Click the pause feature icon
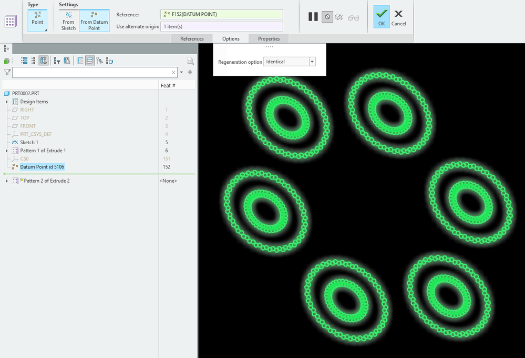This screenshot has height=358, width=525. 313,17
